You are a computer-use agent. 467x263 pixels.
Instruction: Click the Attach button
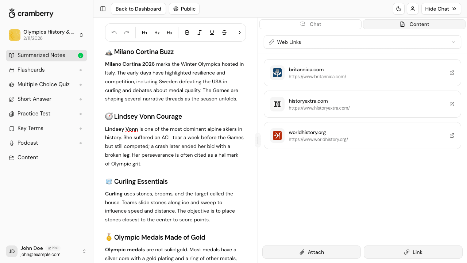311,252
